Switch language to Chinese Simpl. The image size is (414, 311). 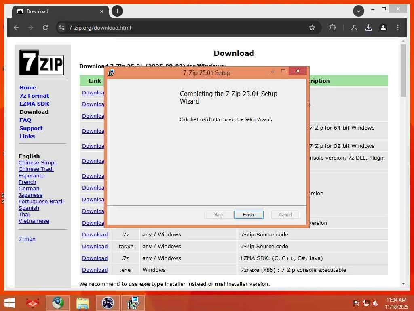tap(38, 163)
